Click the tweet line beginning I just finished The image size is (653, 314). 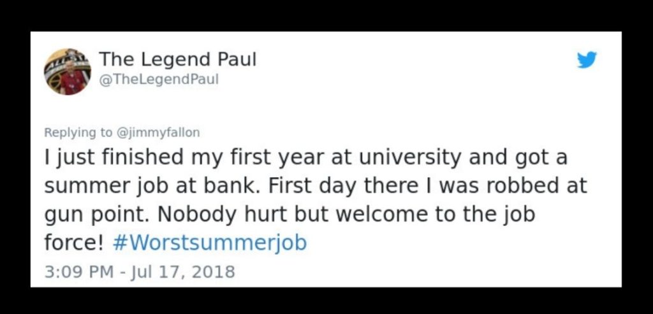click(306, 159)
